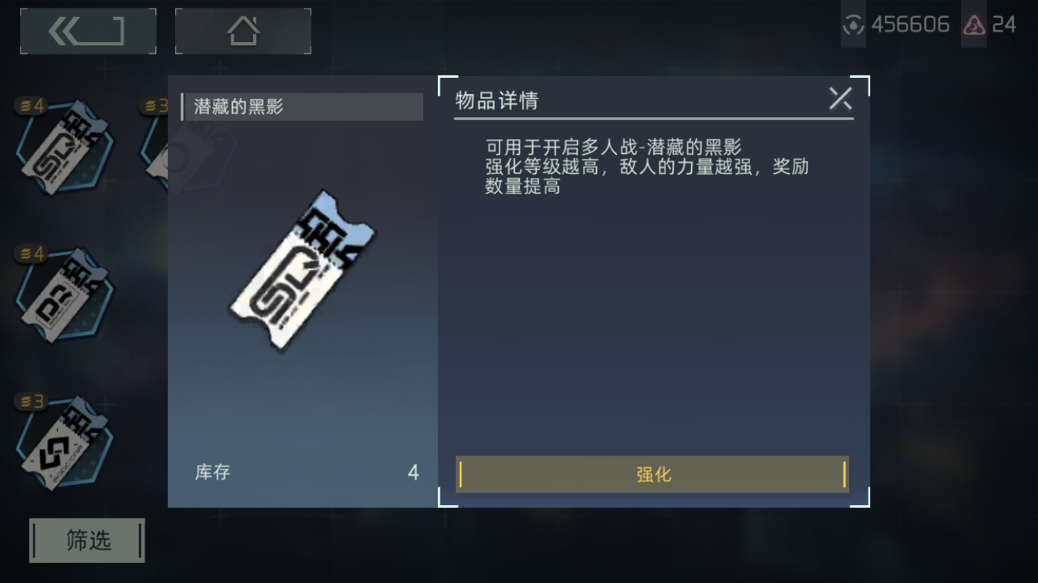The image size is (1038, 583).
Task: Tap the 456606 currency amount
Action: point(910,25)
